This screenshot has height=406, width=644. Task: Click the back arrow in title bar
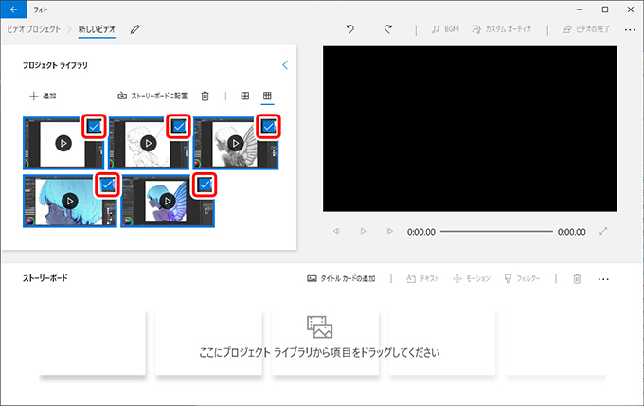pyautogui.click(x=14, y=9)
